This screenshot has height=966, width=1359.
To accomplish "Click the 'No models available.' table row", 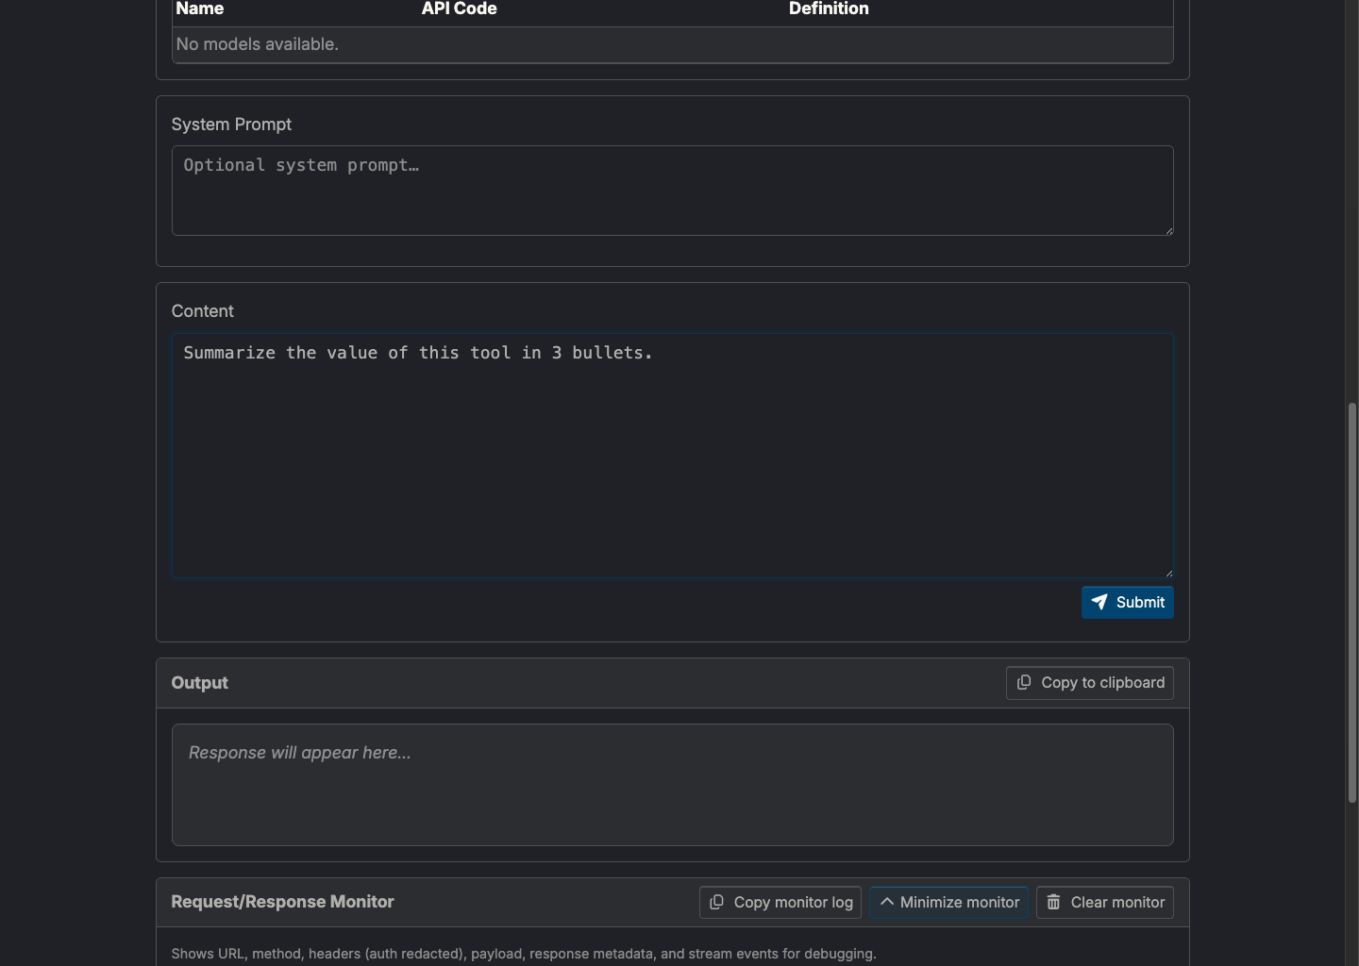I will (672, 44).
